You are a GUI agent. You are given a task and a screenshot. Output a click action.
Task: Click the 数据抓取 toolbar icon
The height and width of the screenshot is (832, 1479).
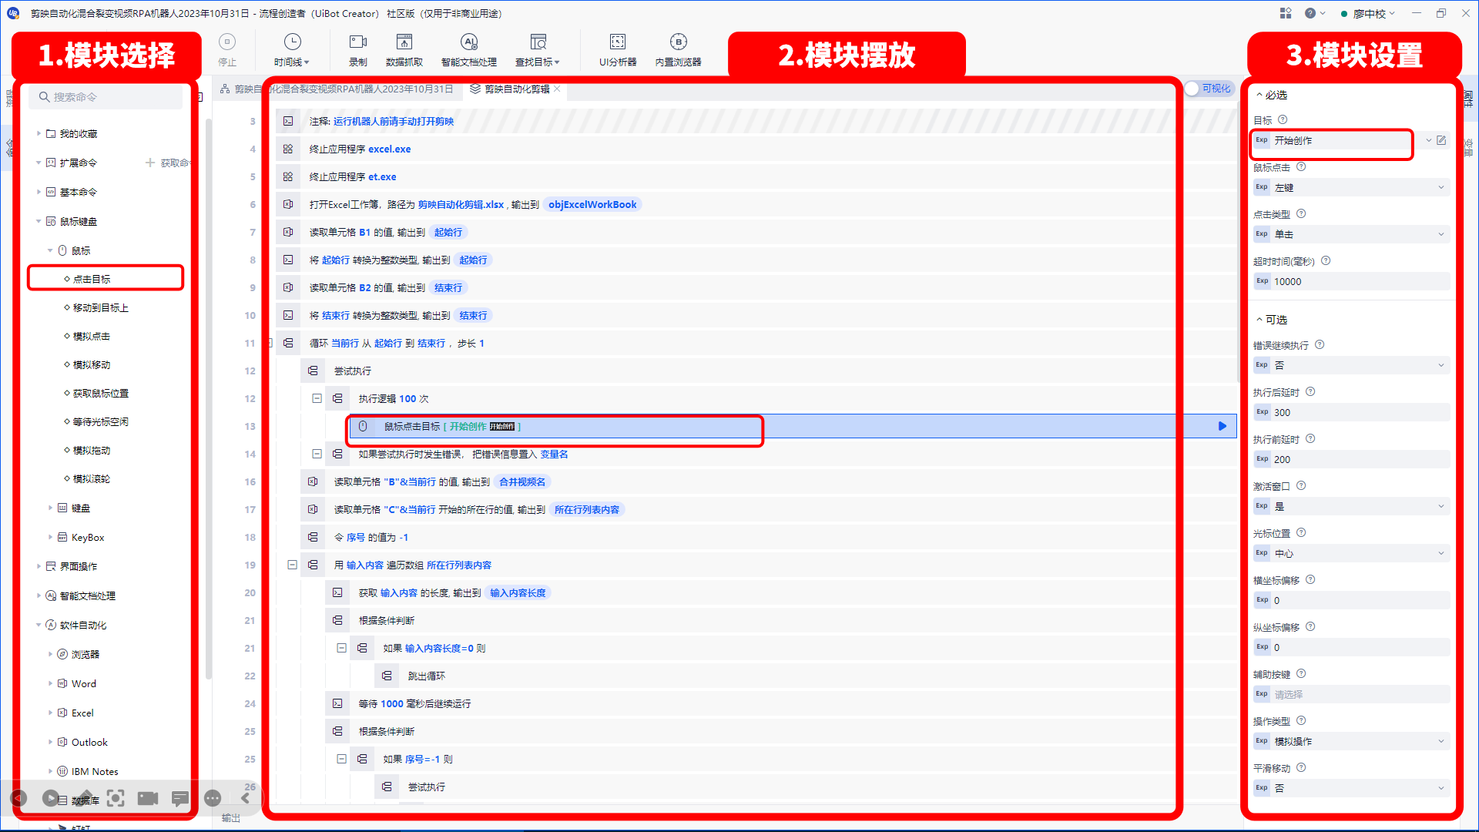click(404, 49)
